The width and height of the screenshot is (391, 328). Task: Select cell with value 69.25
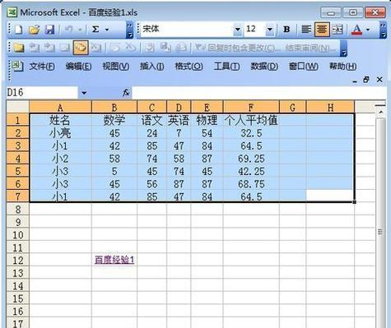[x=251, y=159]
